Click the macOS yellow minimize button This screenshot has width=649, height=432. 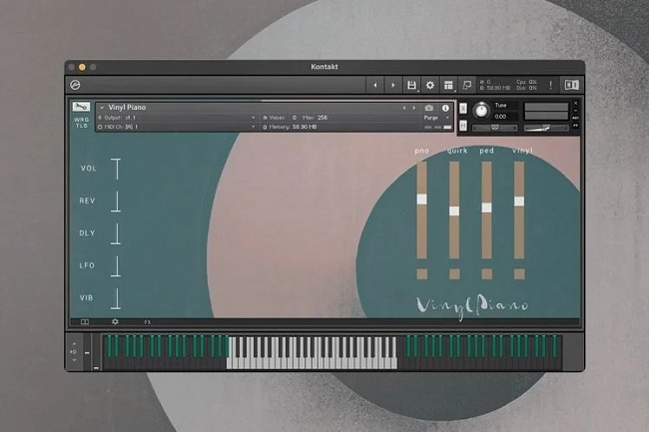click(x=82, y=67)
